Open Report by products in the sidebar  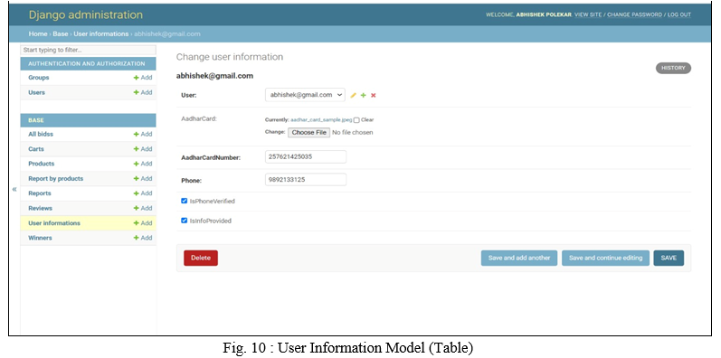[x=56, y=178]
